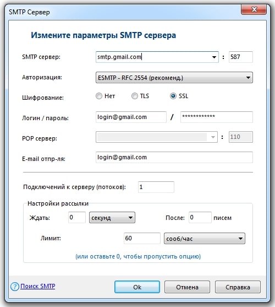Open the сооб/час limit unit dropdown

pyautogui.click(x=205, y=239)
